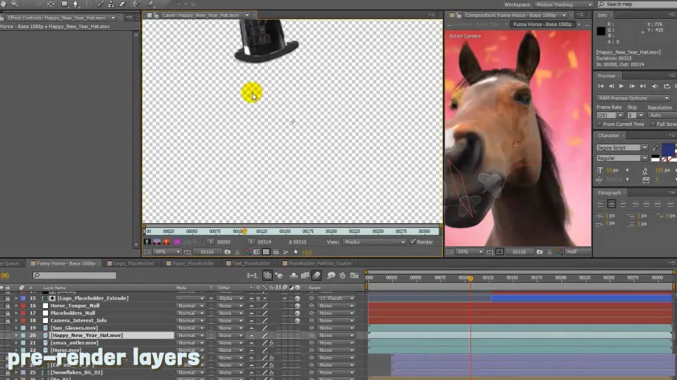The height and width of the screenshot is (380, 677).
Task: Open region of interest in Layer viewer
Action: (257, 252)
